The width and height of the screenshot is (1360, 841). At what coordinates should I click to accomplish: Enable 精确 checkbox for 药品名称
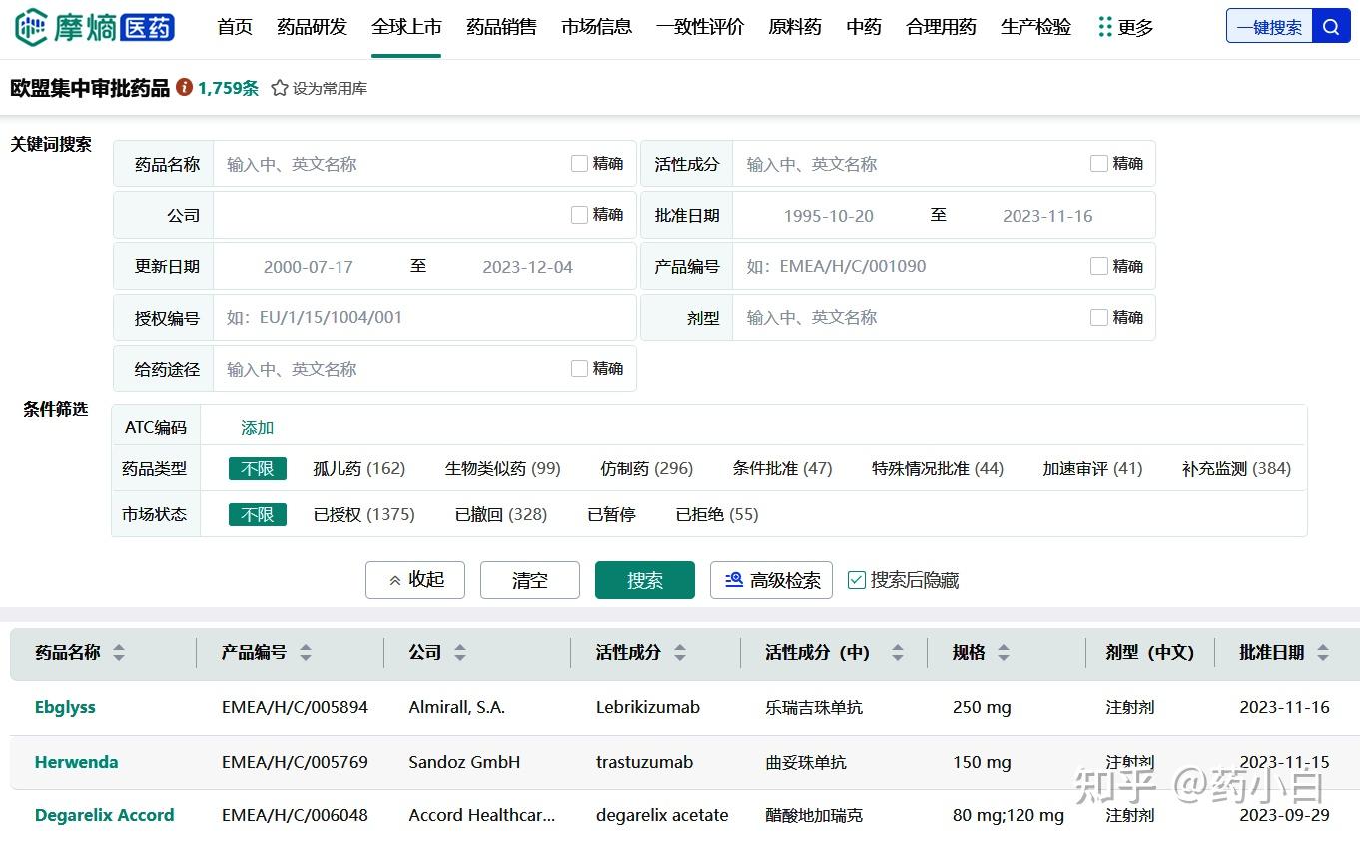pos(579,162)
